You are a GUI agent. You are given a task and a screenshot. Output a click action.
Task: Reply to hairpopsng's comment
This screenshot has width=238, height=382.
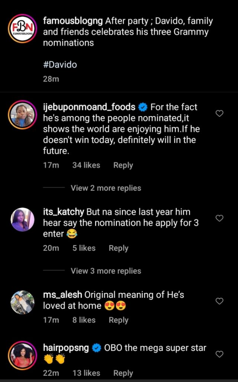point(123,373)
